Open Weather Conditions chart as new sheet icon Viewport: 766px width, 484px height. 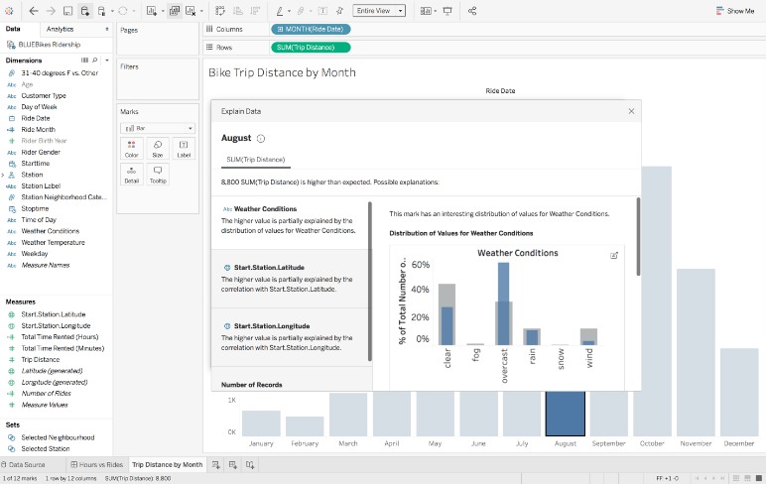click(614, 256)
